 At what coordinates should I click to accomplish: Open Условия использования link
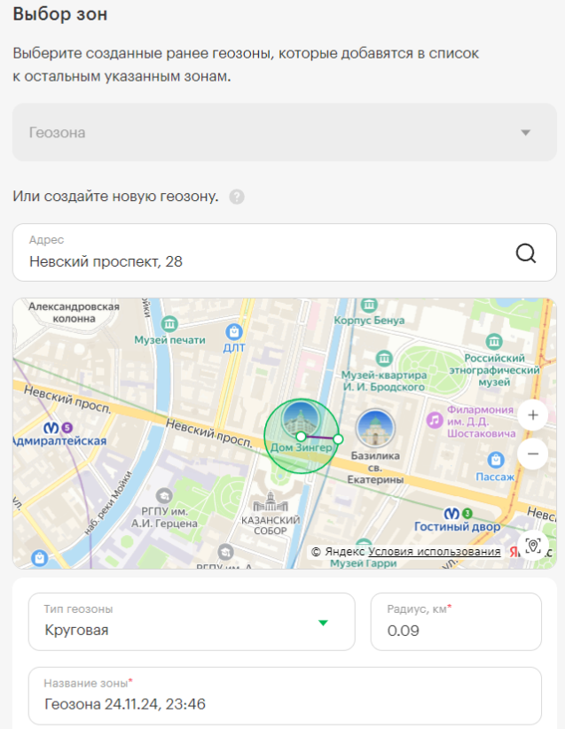(434, 551)
